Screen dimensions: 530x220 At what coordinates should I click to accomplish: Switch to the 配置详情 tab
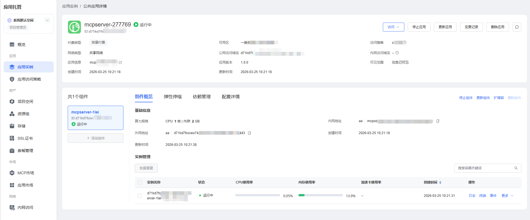click(x=230, y=97)
